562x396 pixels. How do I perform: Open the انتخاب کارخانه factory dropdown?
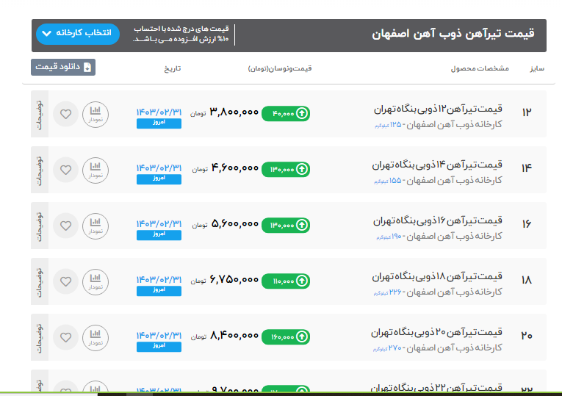(77, 34)
